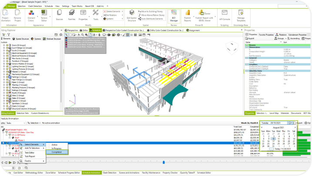This screenshot has width=312, height=176.
Task: Switch to the Ortho view tab
Action: click(84, 30)
